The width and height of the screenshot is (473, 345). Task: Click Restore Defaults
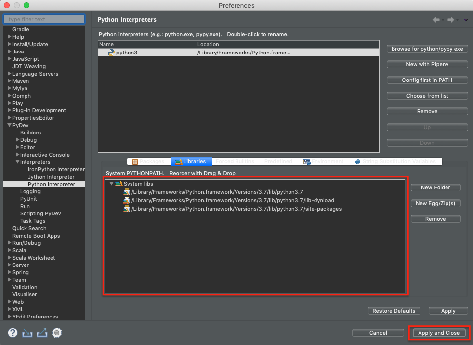coord(394,311)
